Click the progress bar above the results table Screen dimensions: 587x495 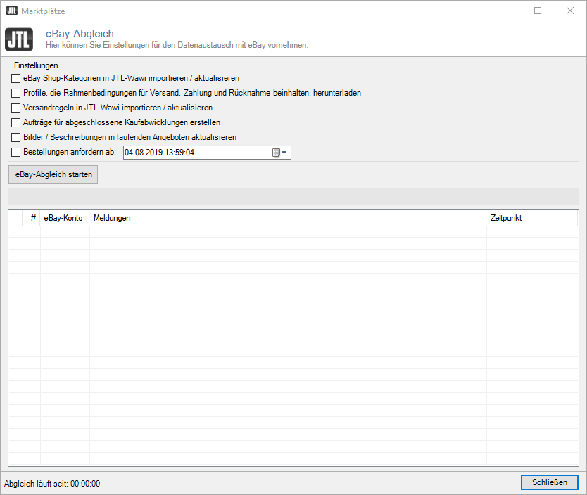[x=293, y=196]
